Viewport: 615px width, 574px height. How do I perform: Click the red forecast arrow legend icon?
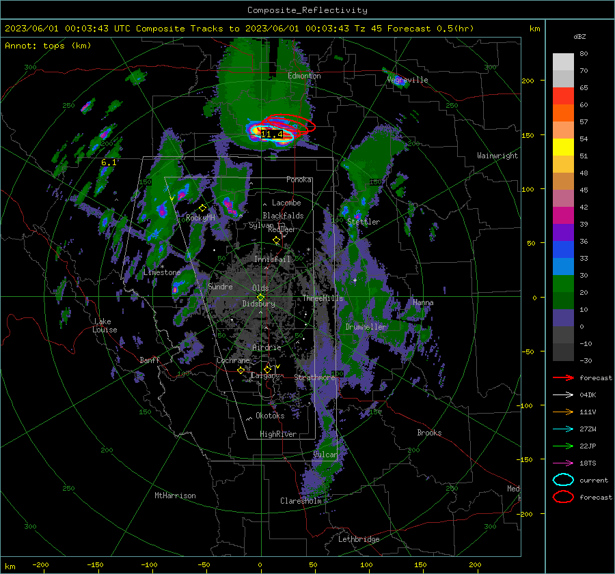(x=563, y=377)
